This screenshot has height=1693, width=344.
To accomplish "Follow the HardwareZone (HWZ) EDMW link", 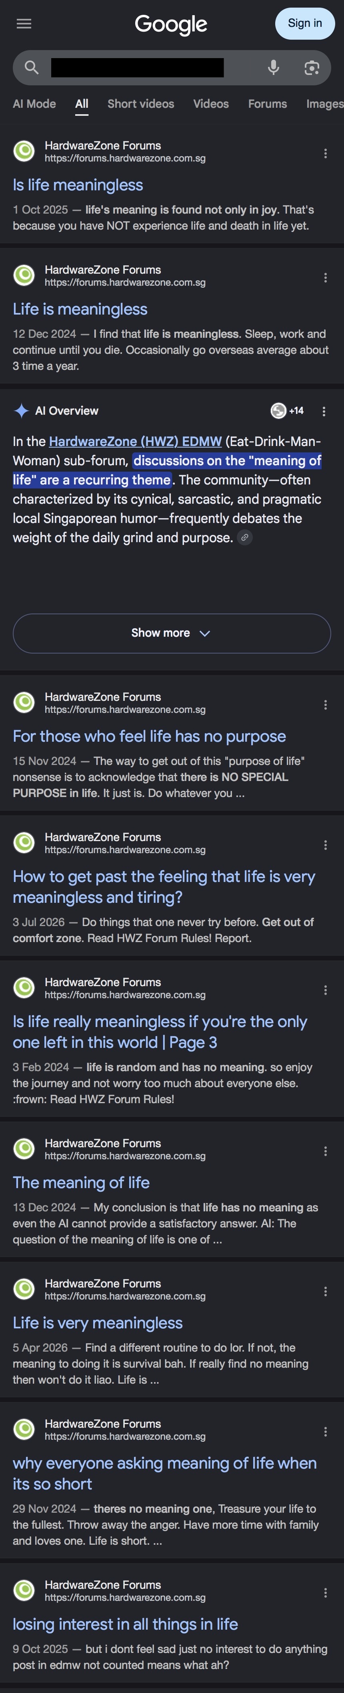I will (x=135, y=441).
